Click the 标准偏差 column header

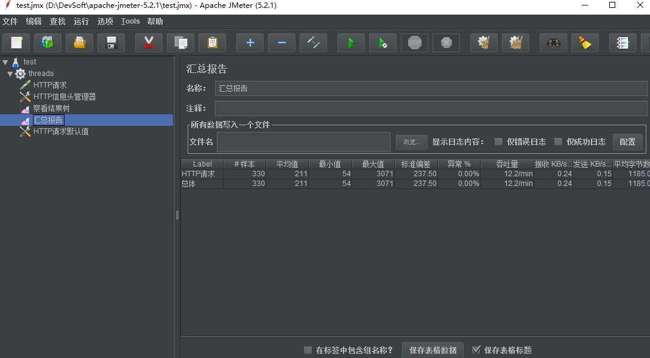[x=416, y=164]
